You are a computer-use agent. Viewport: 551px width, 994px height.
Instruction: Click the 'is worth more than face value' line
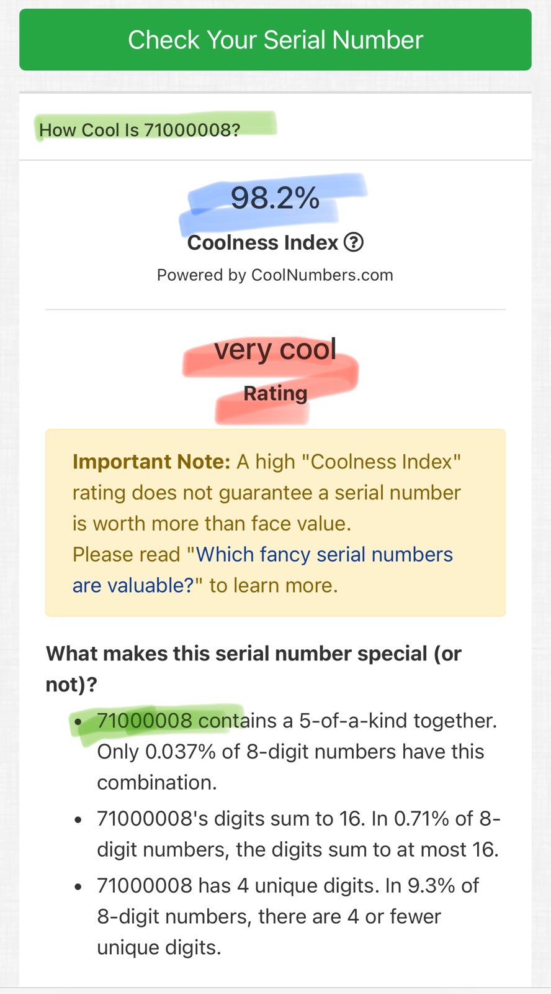pos(212,524)
